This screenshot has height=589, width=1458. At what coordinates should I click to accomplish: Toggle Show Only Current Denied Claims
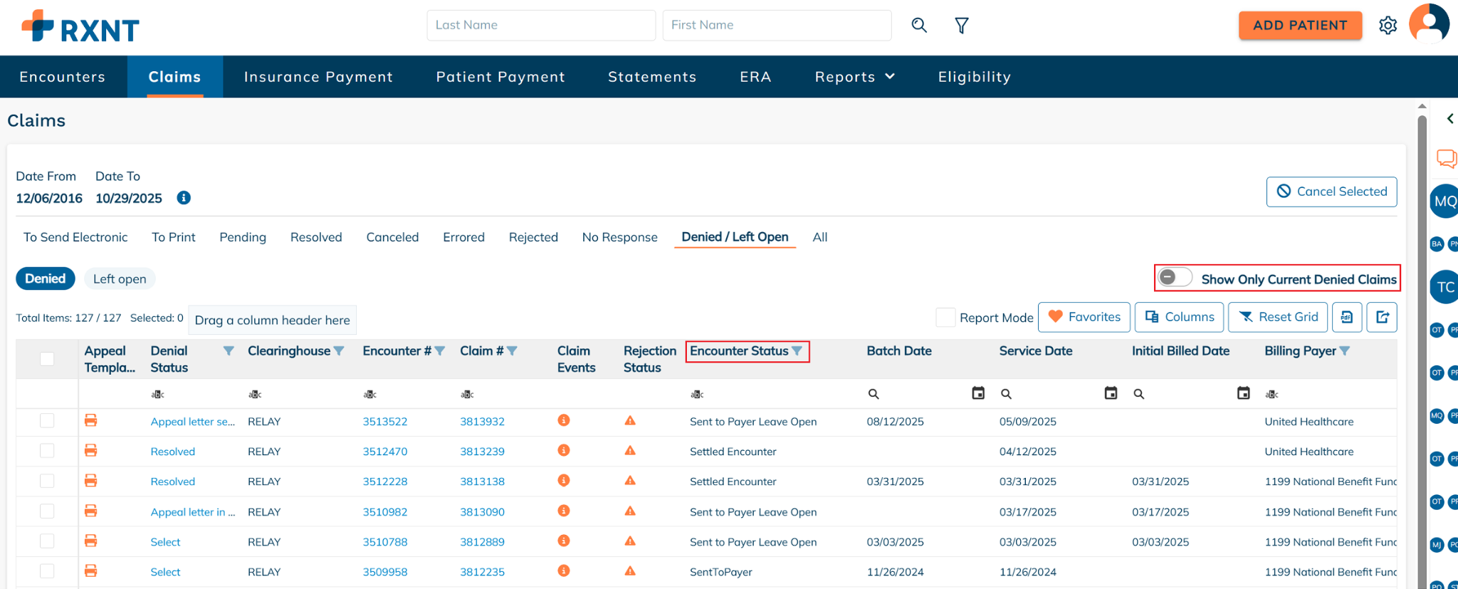pos(1174,277)
